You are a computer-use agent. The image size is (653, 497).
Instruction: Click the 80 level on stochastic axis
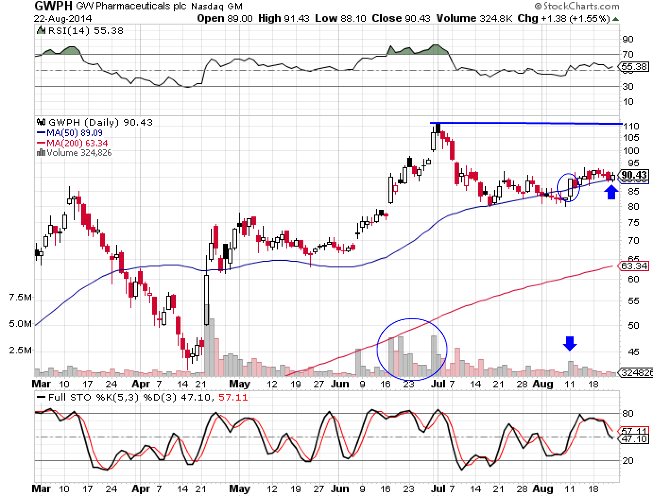pyautogui.click(x=628, y=414)
